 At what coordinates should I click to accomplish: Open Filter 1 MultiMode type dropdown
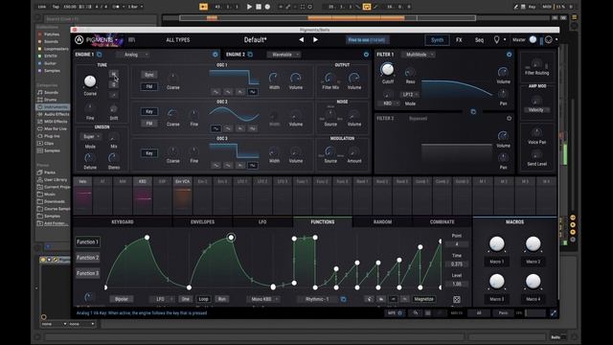point(419,55)
